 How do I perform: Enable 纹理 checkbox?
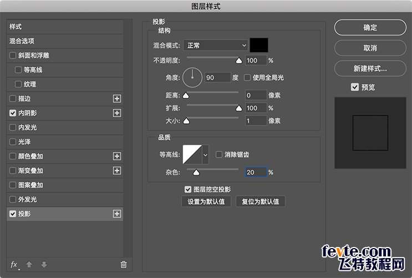click(x=18, y=84)
